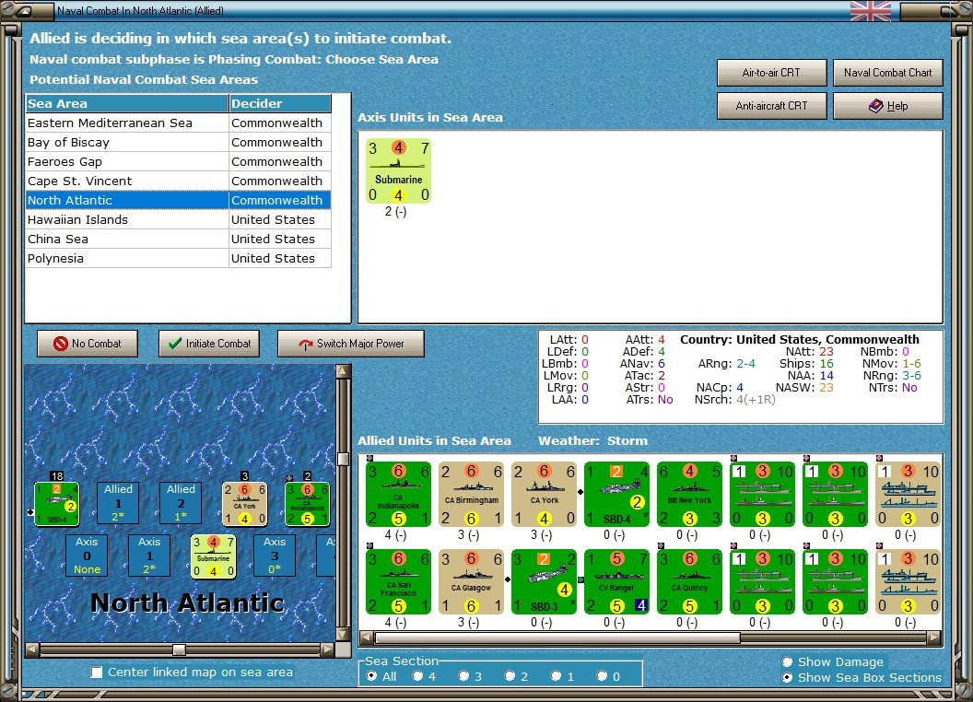
Task: Select the China Sea sea area
Action: pos(178,239)
